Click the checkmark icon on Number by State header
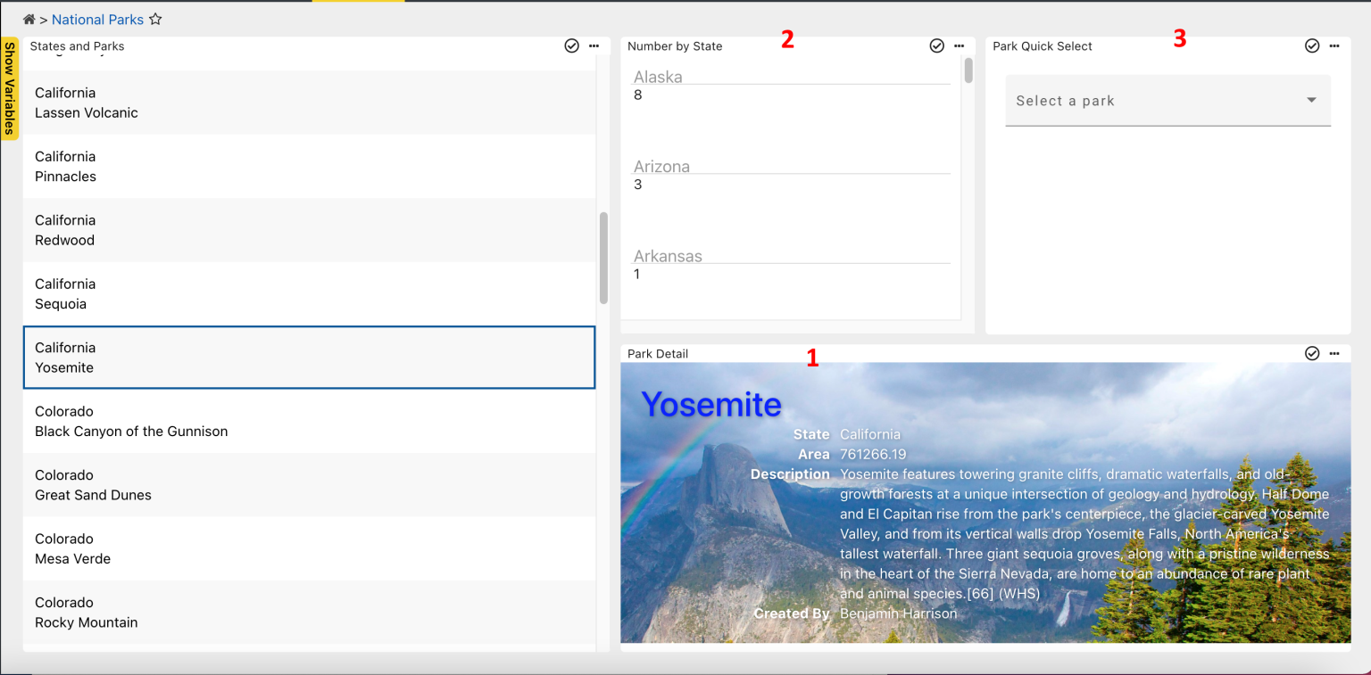 [x=936, y=45]
